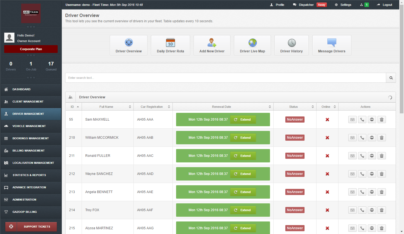Sort the Online column

pos(335,107)
